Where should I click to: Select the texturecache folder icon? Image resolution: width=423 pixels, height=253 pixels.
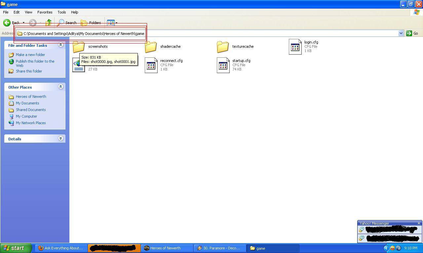click(223, 47)
